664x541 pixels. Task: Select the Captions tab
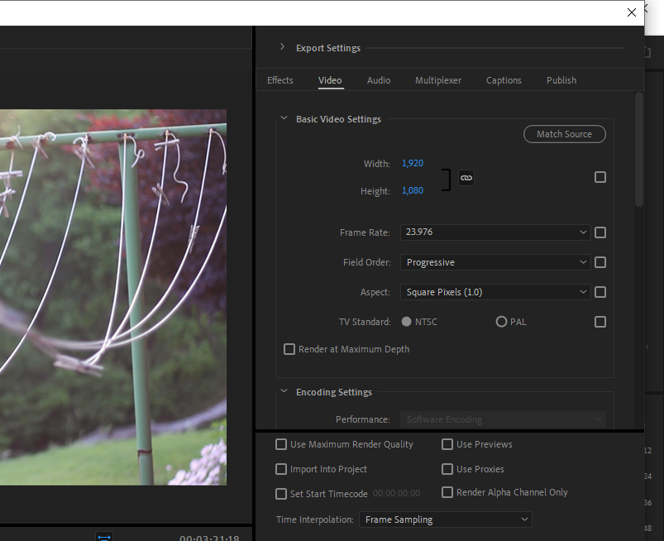(504, 80)
